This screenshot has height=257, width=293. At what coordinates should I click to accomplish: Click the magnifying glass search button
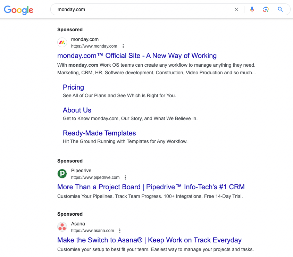280,9
